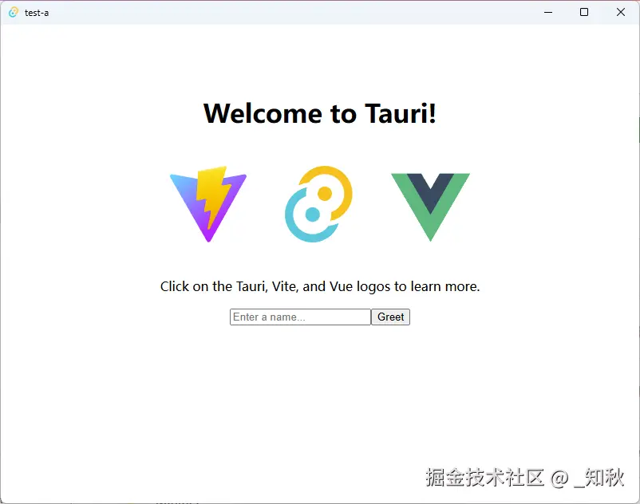This screenshot has height=504, width=640.
Task: Click the Tauri app icon in title bar
Action: coord(14,12)
